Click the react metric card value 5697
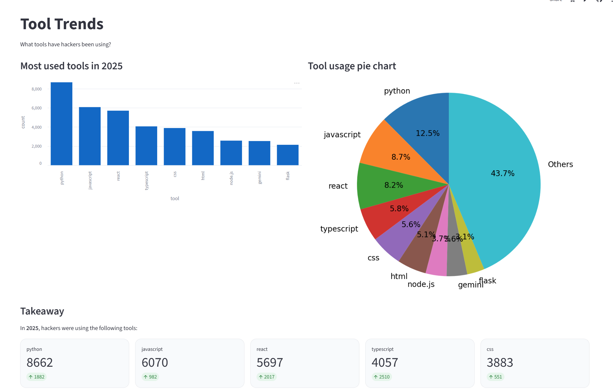This screenshot has width=615, height=390. click(x=270, y=362)
